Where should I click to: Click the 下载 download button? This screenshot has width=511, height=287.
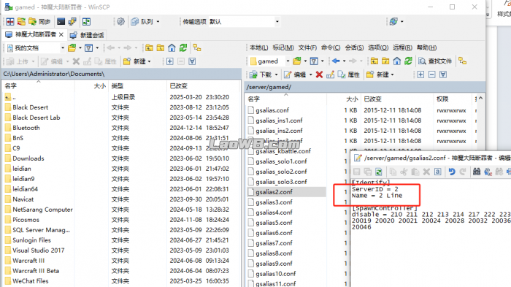pos(261,74)
